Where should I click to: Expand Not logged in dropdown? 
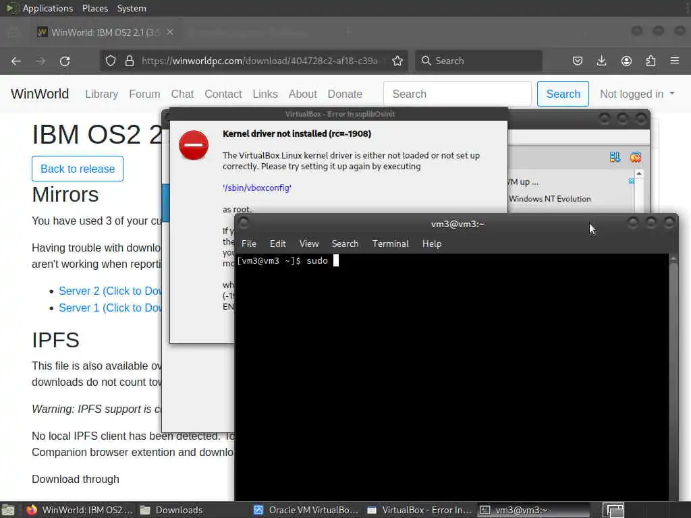[x=637, y=94]
